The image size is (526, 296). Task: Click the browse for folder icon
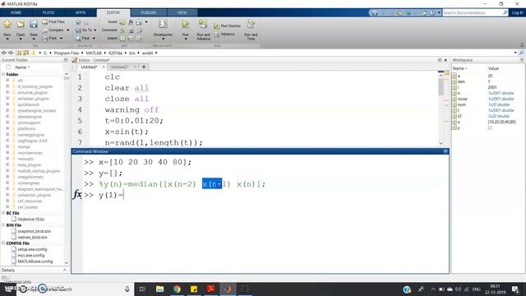pyautogui.click(x=25, y=53)
